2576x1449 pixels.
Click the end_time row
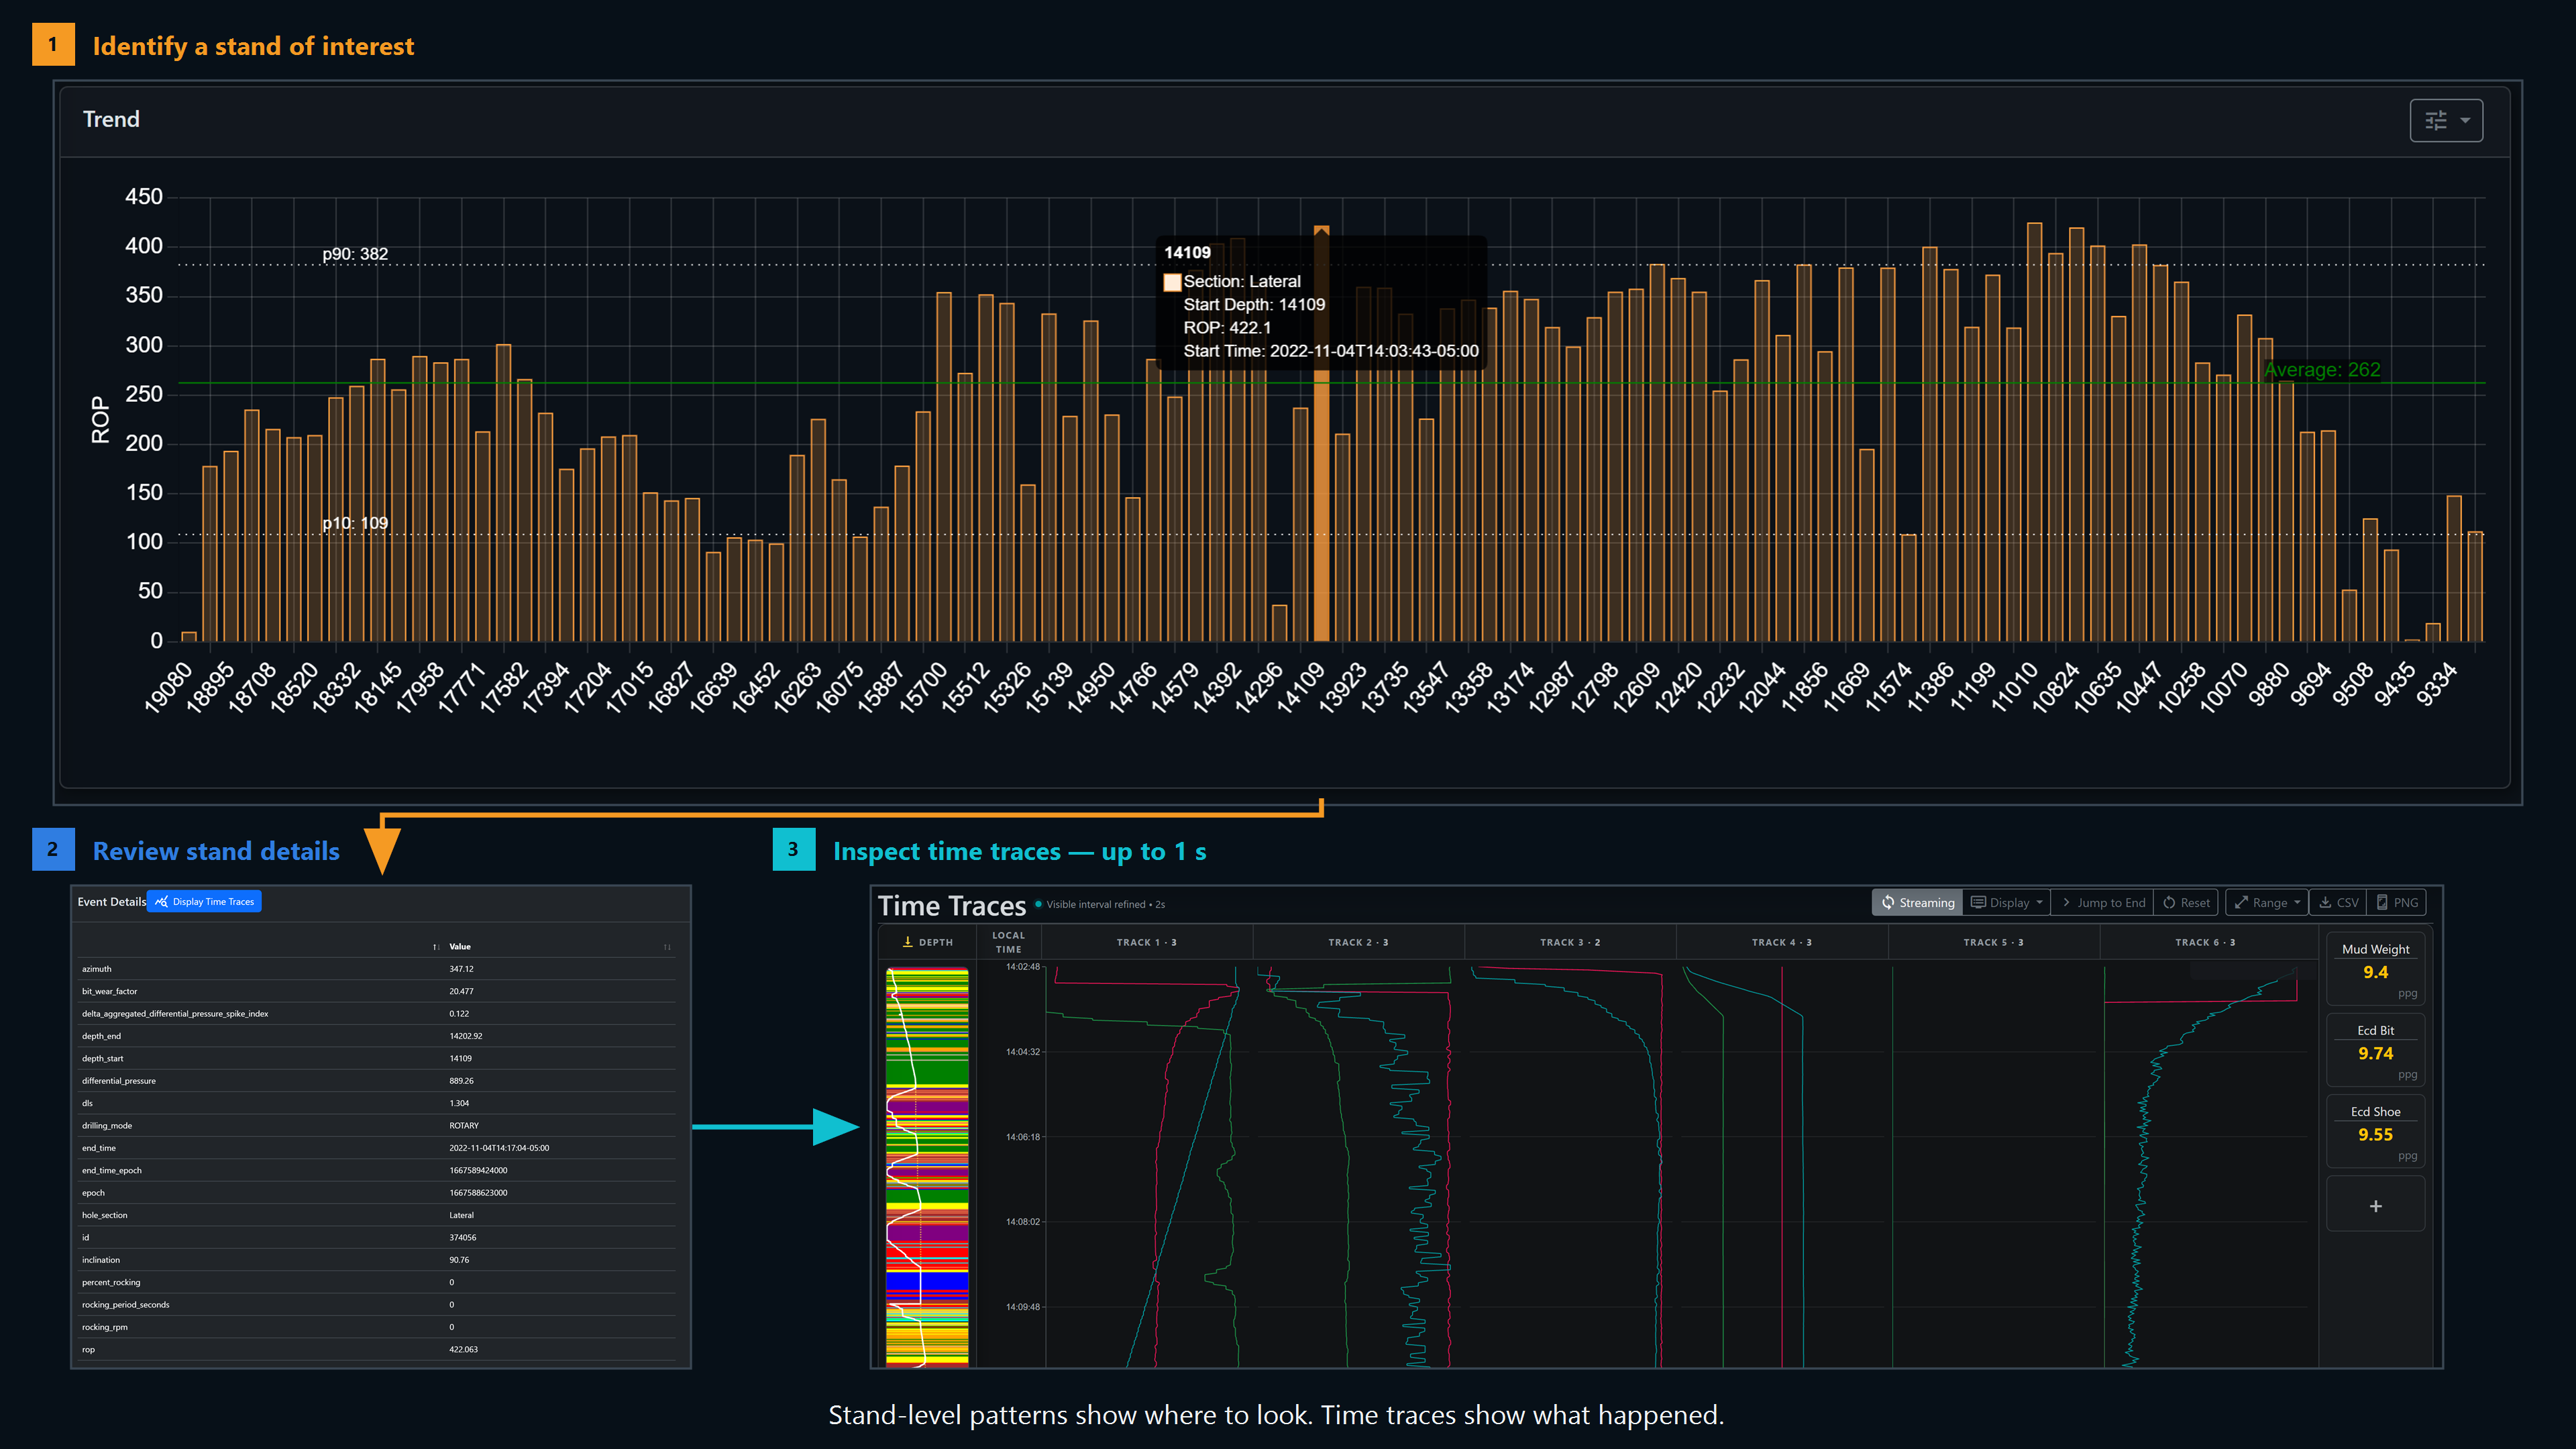[378, 1148]
